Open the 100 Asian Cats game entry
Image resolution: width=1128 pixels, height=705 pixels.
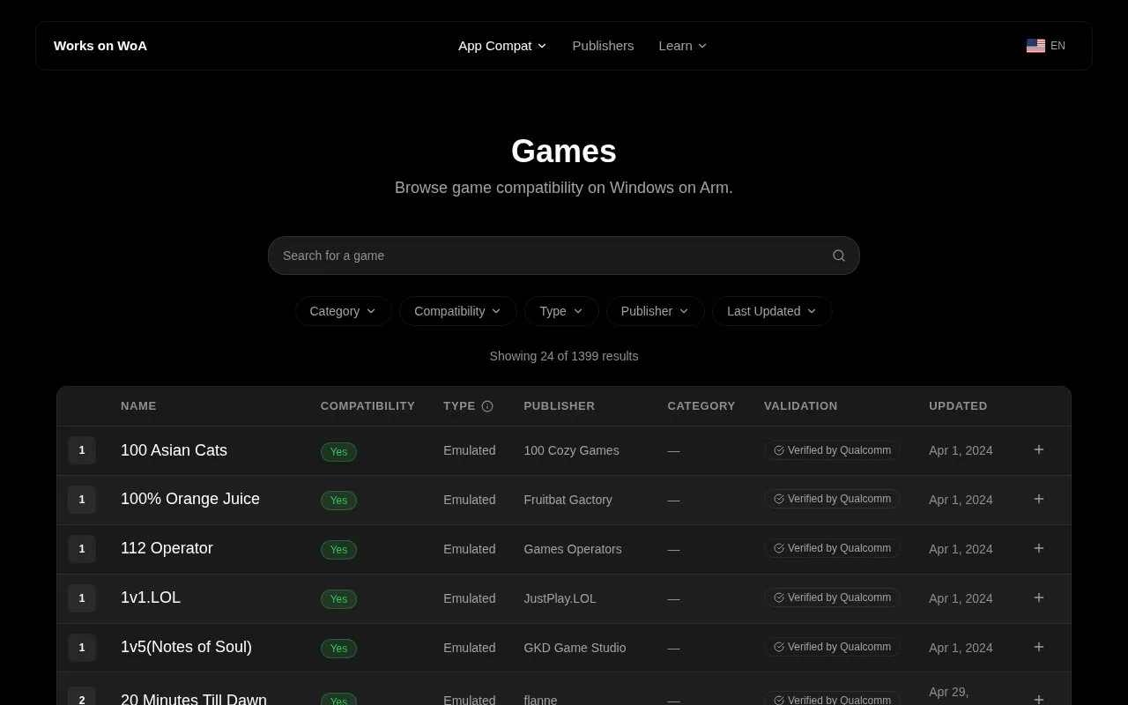click(x=174, y=450)
